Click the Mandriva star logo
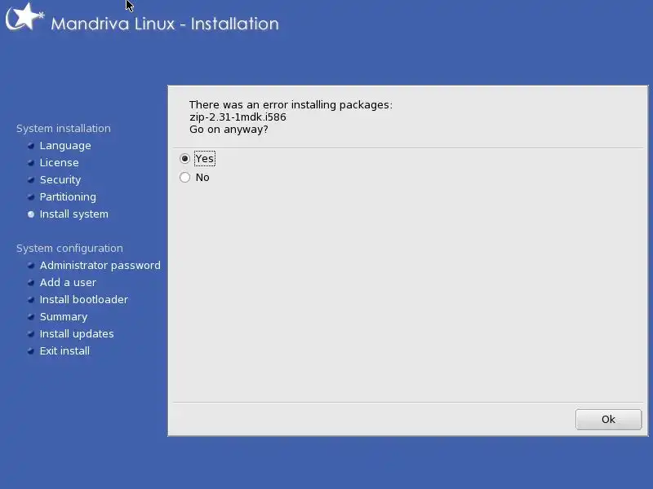This screenshot has width=653, height=489. pos(25,17)
